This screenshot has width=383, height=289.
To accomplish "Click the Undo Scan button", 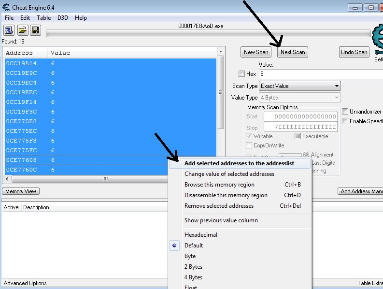I will point(354,52).
